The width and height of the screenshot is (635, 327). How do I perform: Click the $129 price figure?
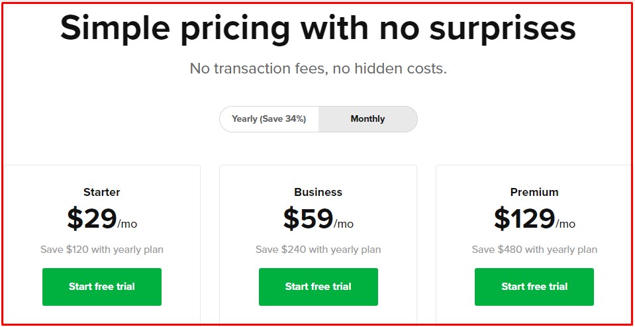pyautogui.click(x=524, y=219)
